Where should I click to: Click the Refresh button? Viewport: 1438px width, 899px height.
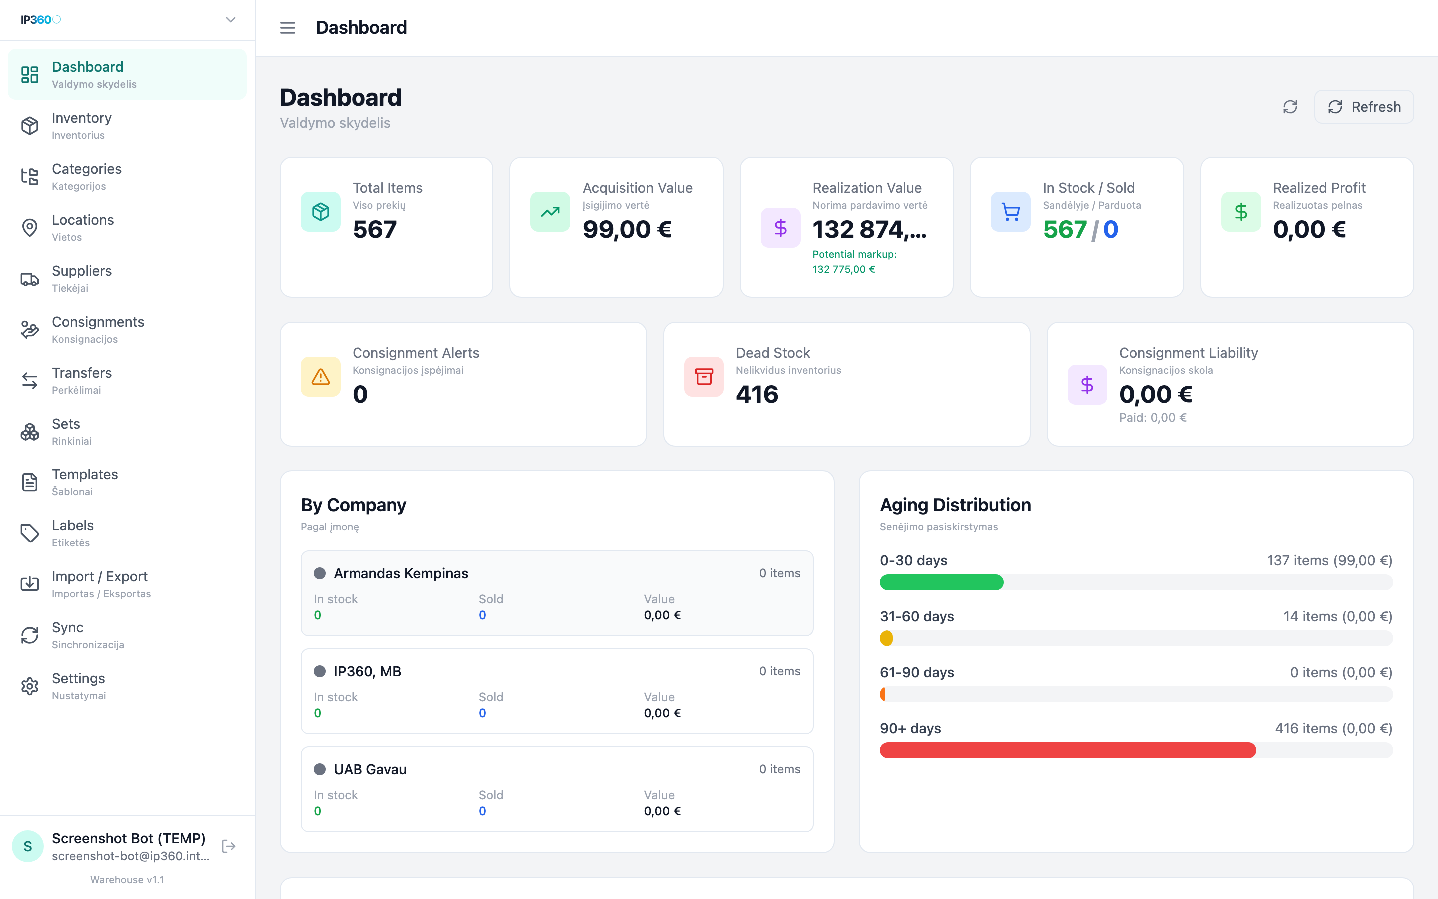click(x=1364, y=107)
